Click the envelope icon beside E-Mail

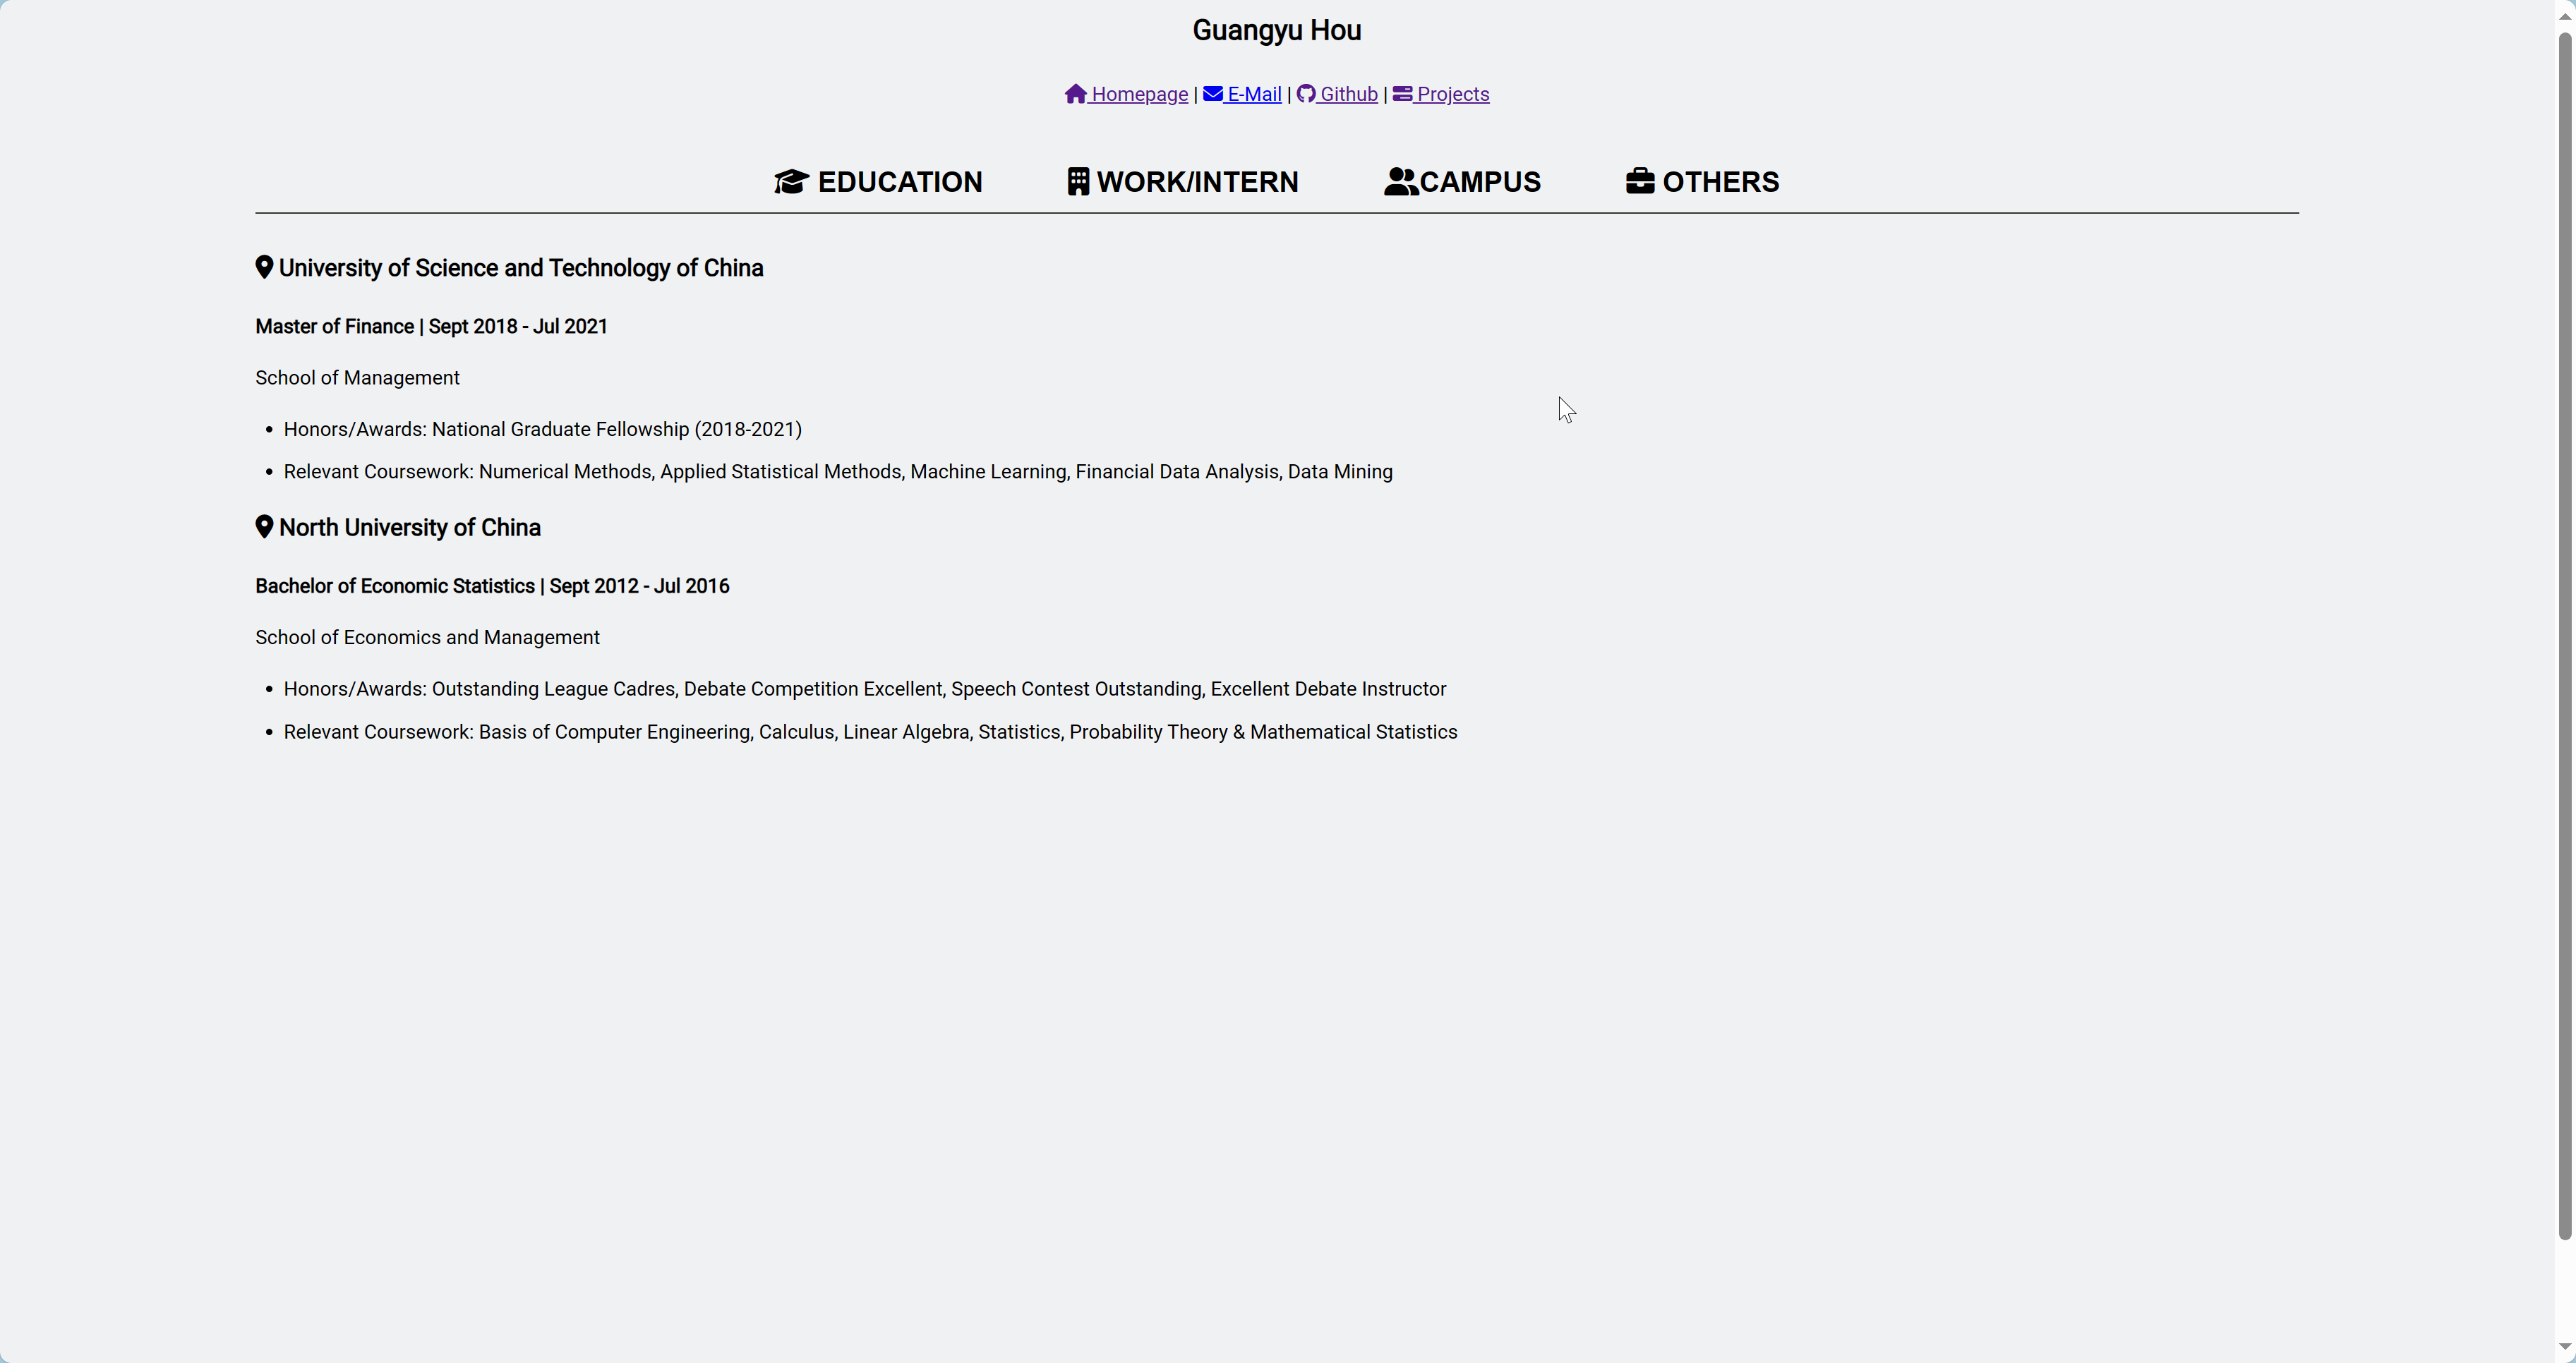click(1212, 94)
